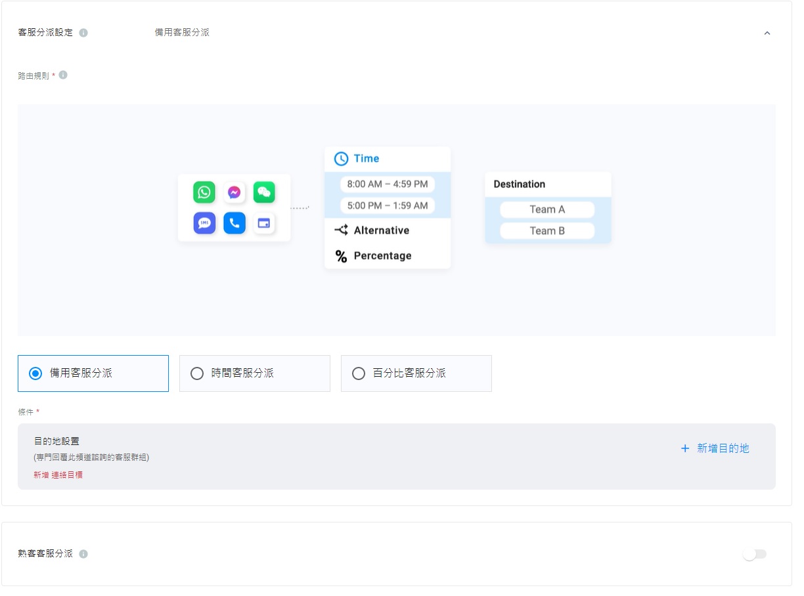Enable the 熟客客服分派 toggle switch
This screenshot has height=596, width=804.
pyautogui.click(x=754, y=554)
